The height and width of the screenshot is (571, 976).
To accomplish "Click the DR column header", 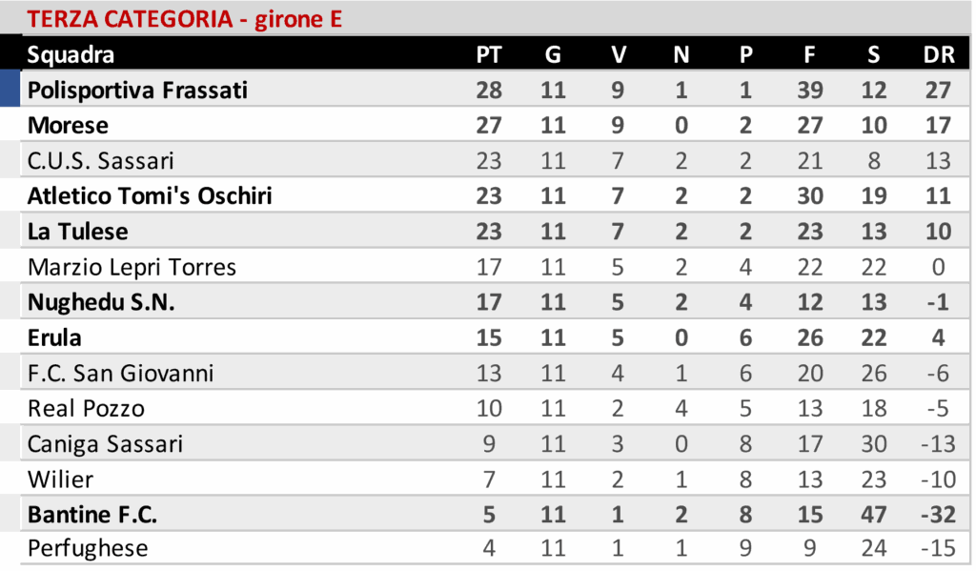I will click(939, 54).
